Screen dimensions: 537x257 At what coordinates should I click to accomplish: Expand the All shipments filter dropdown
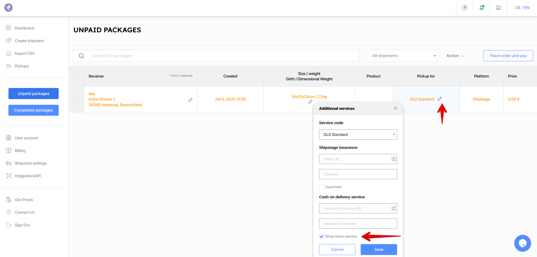[402, 56]
